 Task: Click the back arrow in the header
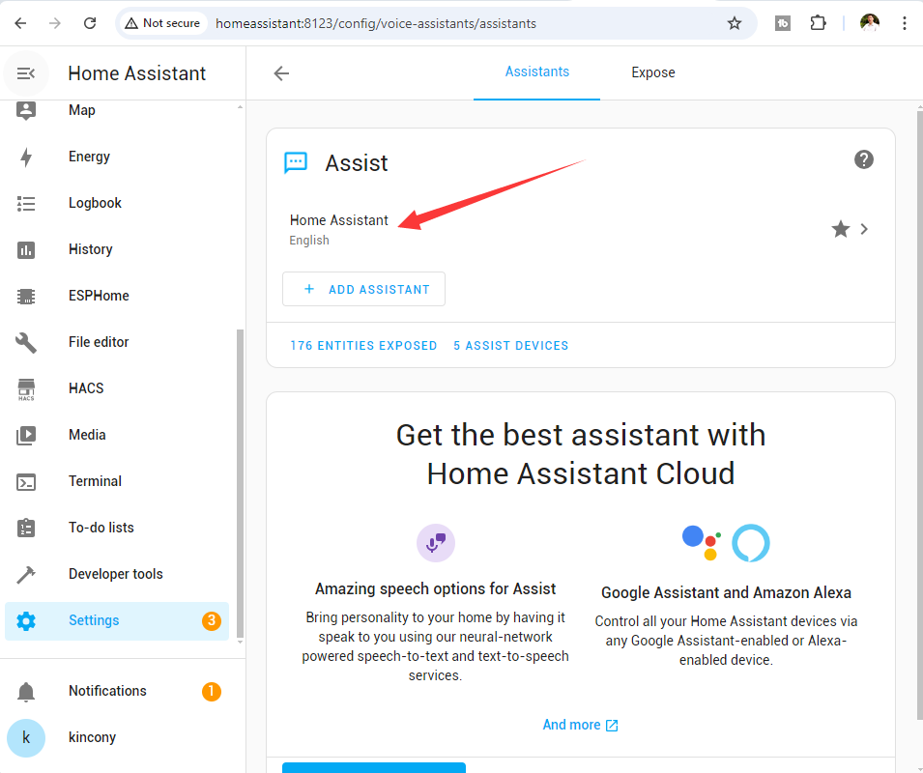(281, 73)
